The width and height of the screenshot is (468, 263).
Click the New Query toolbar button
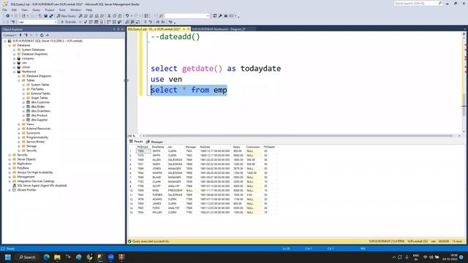coord(67,16)
